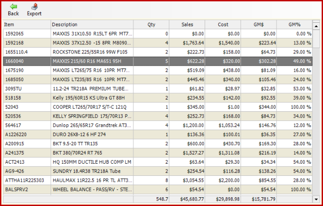Viewport: 323px width, 206px height.
Task: Select item row AG9-426
Action: pyautogui.click(x=158, y=171)
